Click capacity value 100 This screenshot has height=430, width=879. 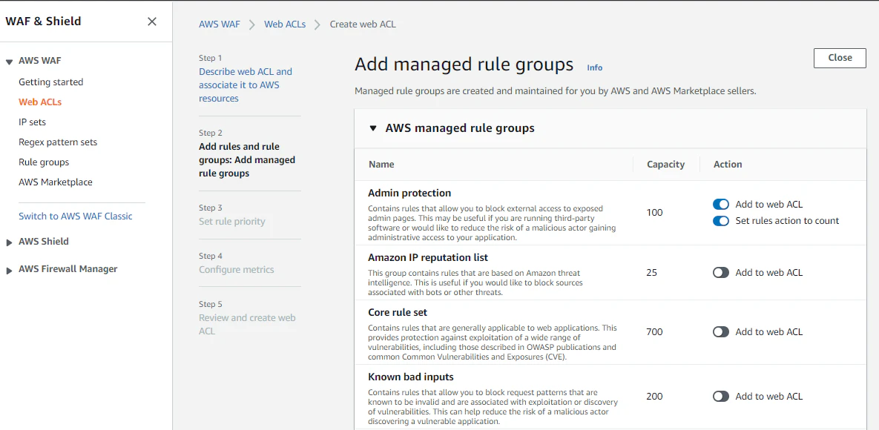pos(654,213)
